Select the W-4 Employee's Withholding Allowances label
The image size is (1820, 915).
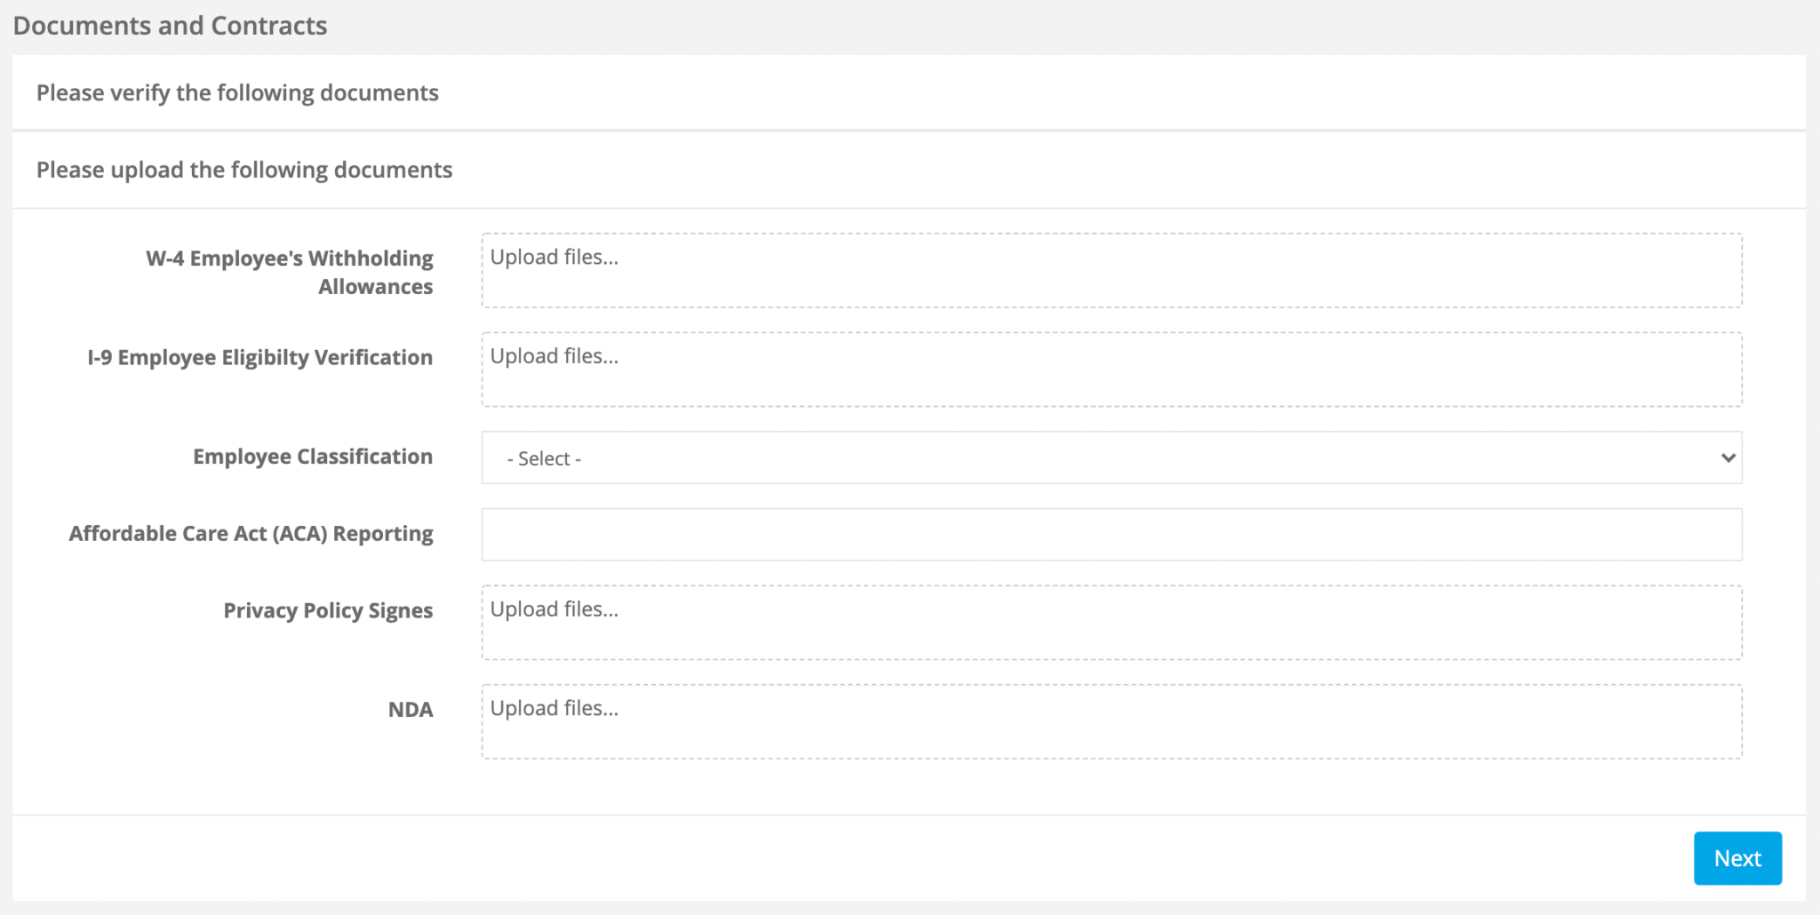289,272
